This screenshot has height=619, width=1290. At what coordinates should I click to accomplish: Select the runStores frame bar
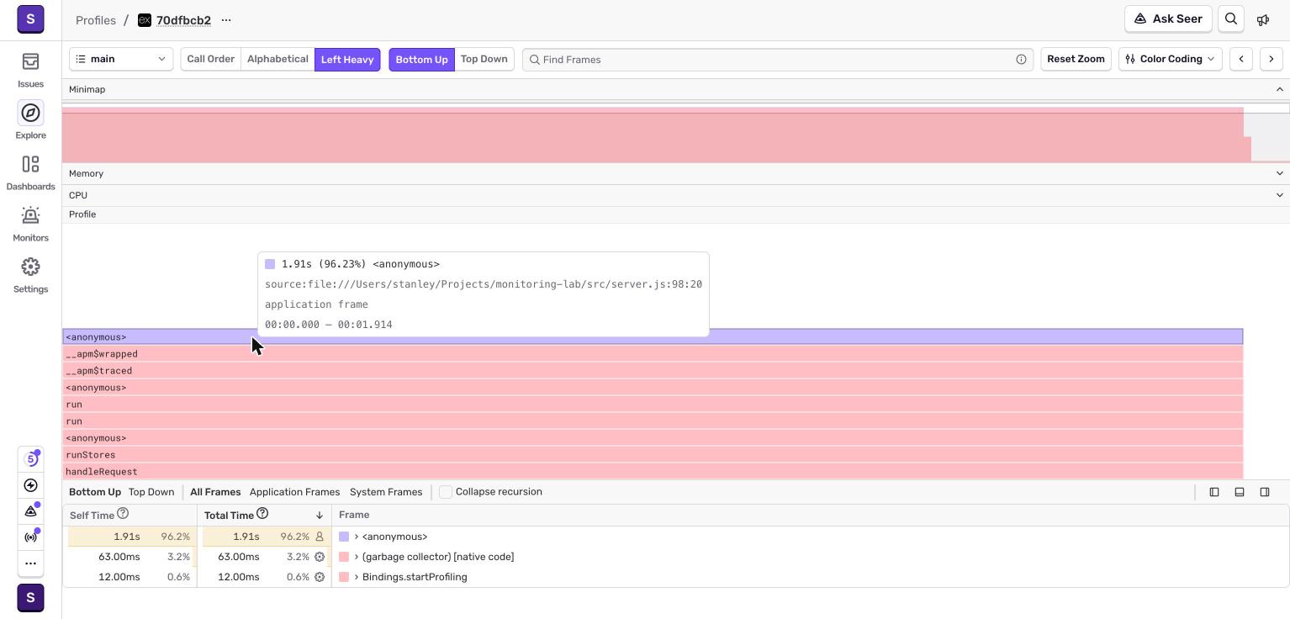coord(653,455)
